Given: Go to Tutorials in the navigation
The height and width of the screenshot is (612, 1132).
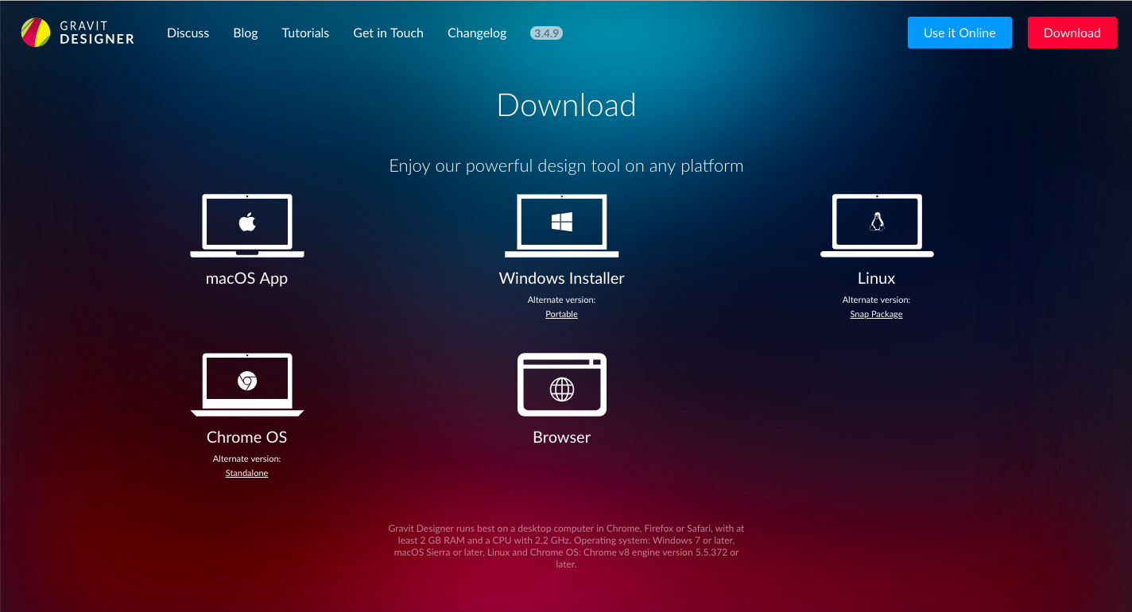Looking at the screenshot, I should pos(305,33).
